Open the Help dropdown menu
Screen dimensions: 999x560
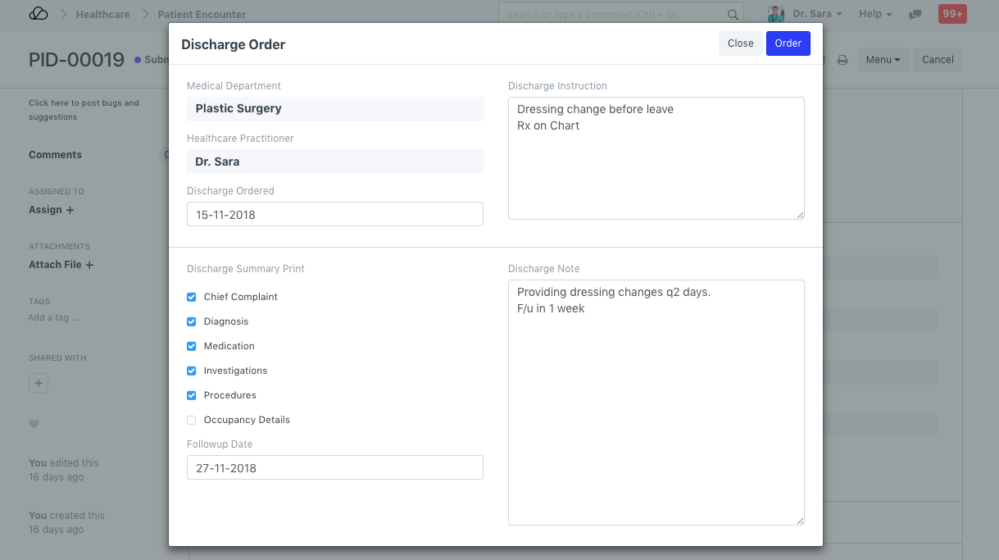(875, 14)
